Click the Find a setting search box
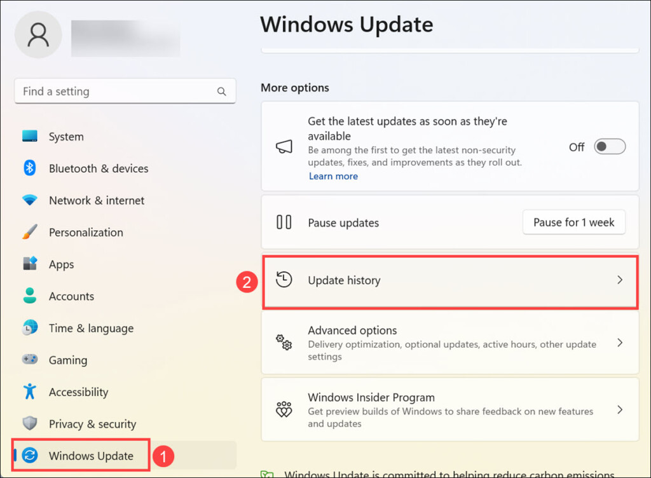This screenshot has width=651, height=478. click(x=125, y=91)
